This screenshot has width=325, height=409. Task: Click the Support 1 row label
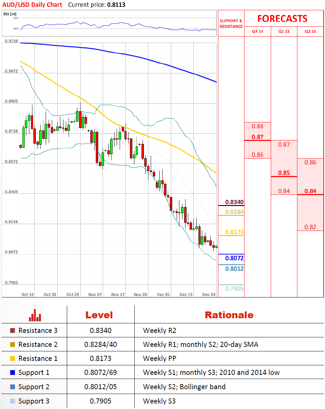click(34, 373)
